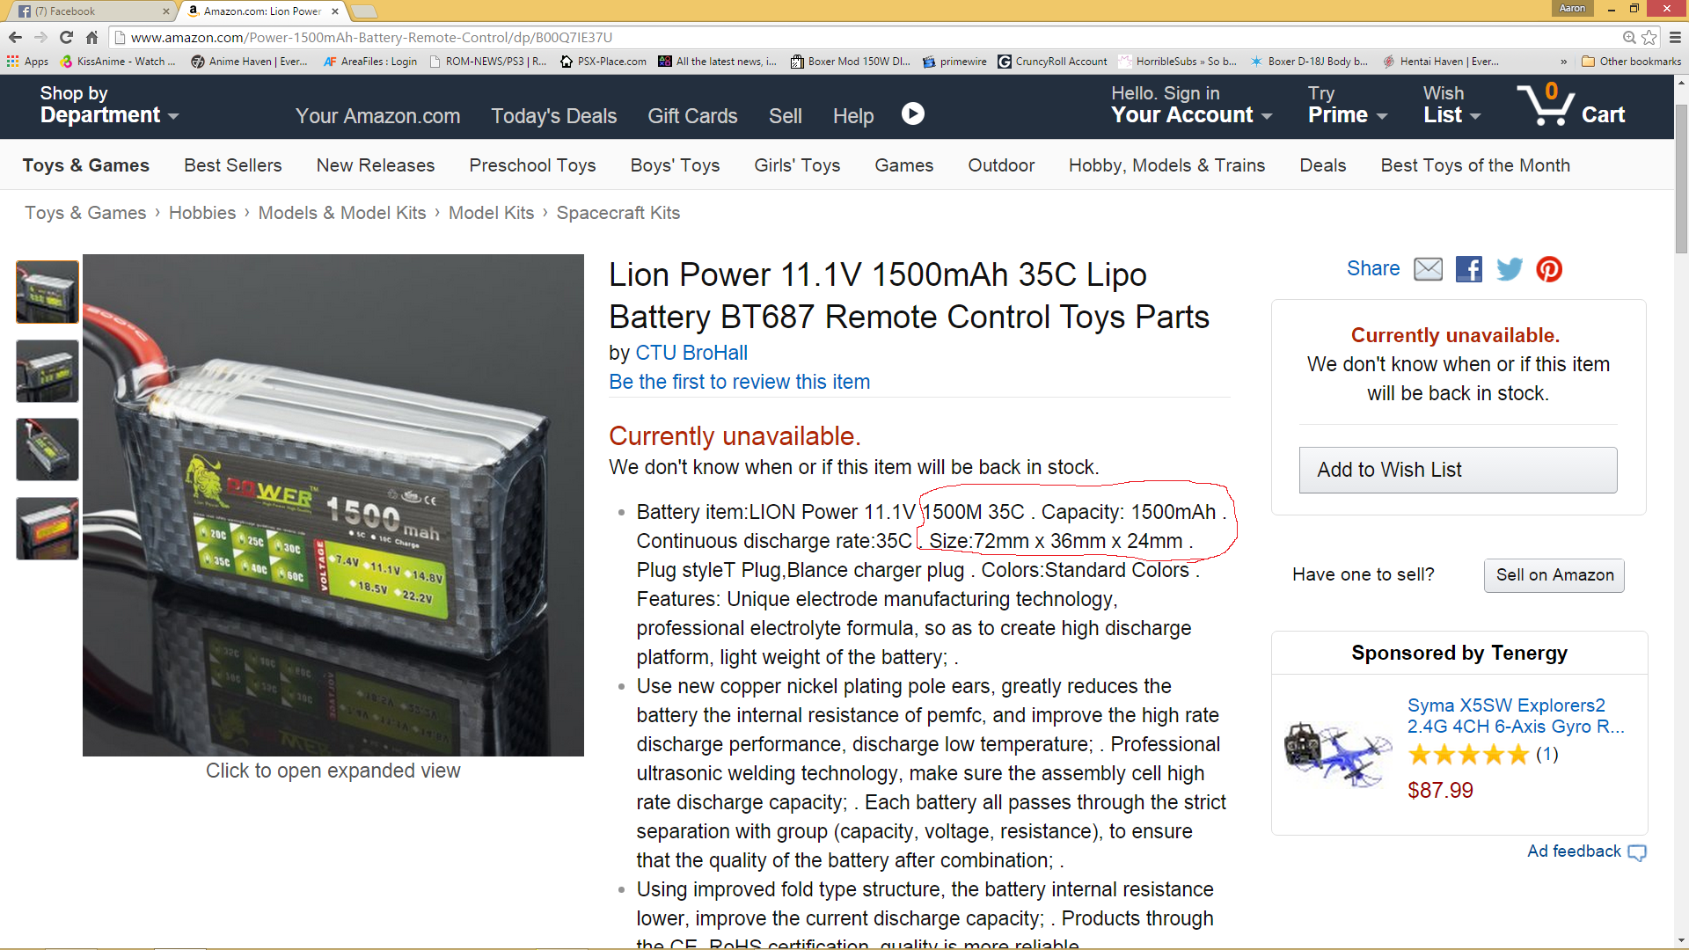Select the third battery thumbnail image
The width and height of the screenshot is (1689, 950).
(x=48, y=449)
